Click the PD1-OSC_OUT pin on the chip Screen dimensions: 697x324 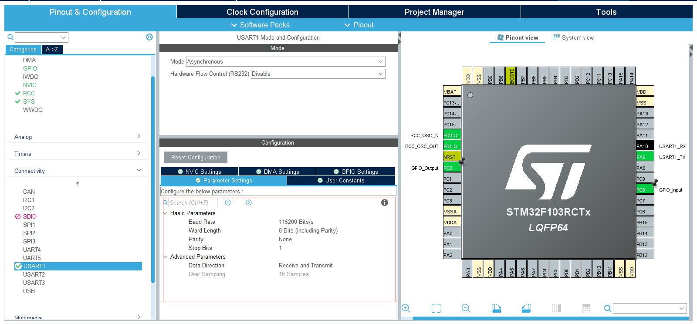(452, 146)
